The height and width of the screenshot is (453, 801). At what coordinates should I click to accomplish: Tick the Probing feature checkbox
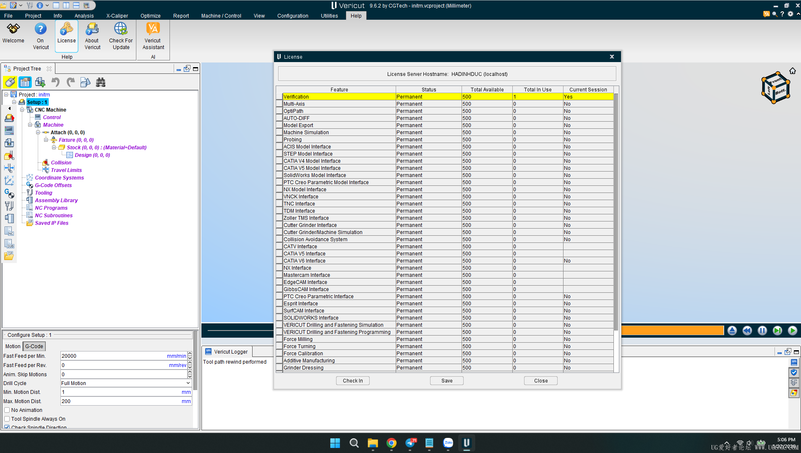coord(279,140)
